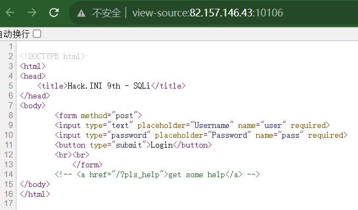Click the form method="post" tag
This screenshot has height=210, width=358.
point(98,115)
